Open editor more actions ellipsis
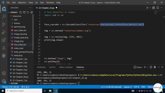The height and width of the screenshot is (93, 165). pyautogui.click(x=162, y=8)
